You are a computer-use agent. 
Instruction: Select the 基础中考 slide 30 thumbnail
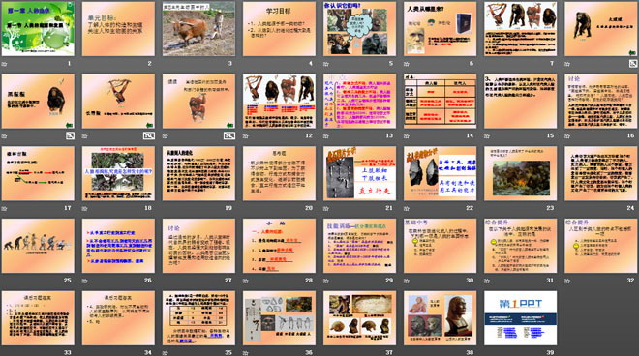[x=441, y=246]
